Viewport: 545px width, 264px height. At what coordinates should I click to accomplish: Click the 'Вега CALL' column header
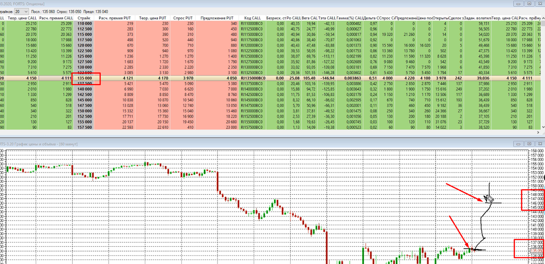pos(309,18)
